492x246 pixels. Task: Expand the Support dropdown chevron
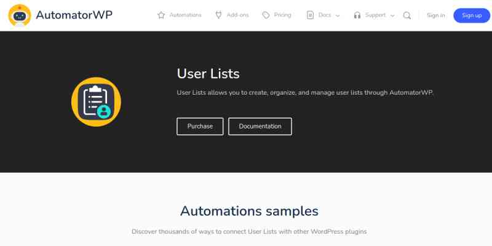click(x=392, y=16)
